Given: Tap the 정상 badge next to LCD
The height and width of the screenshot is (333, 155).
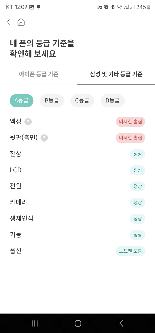Looking at the screenshot, I should pyautogui.click(x=137, y=170).
